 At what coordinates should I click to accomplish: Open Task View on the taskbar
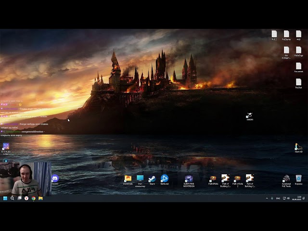click(x=19, y=198)
